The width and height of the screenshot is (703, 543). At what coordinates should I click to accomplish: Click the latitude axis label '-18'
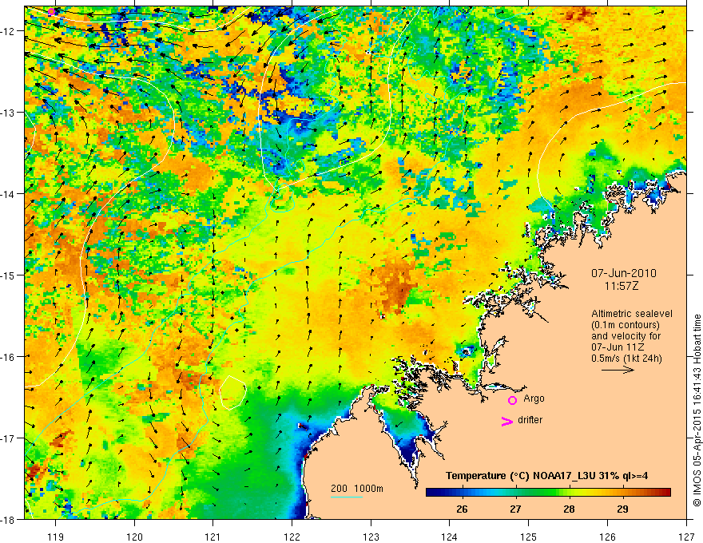9,519
